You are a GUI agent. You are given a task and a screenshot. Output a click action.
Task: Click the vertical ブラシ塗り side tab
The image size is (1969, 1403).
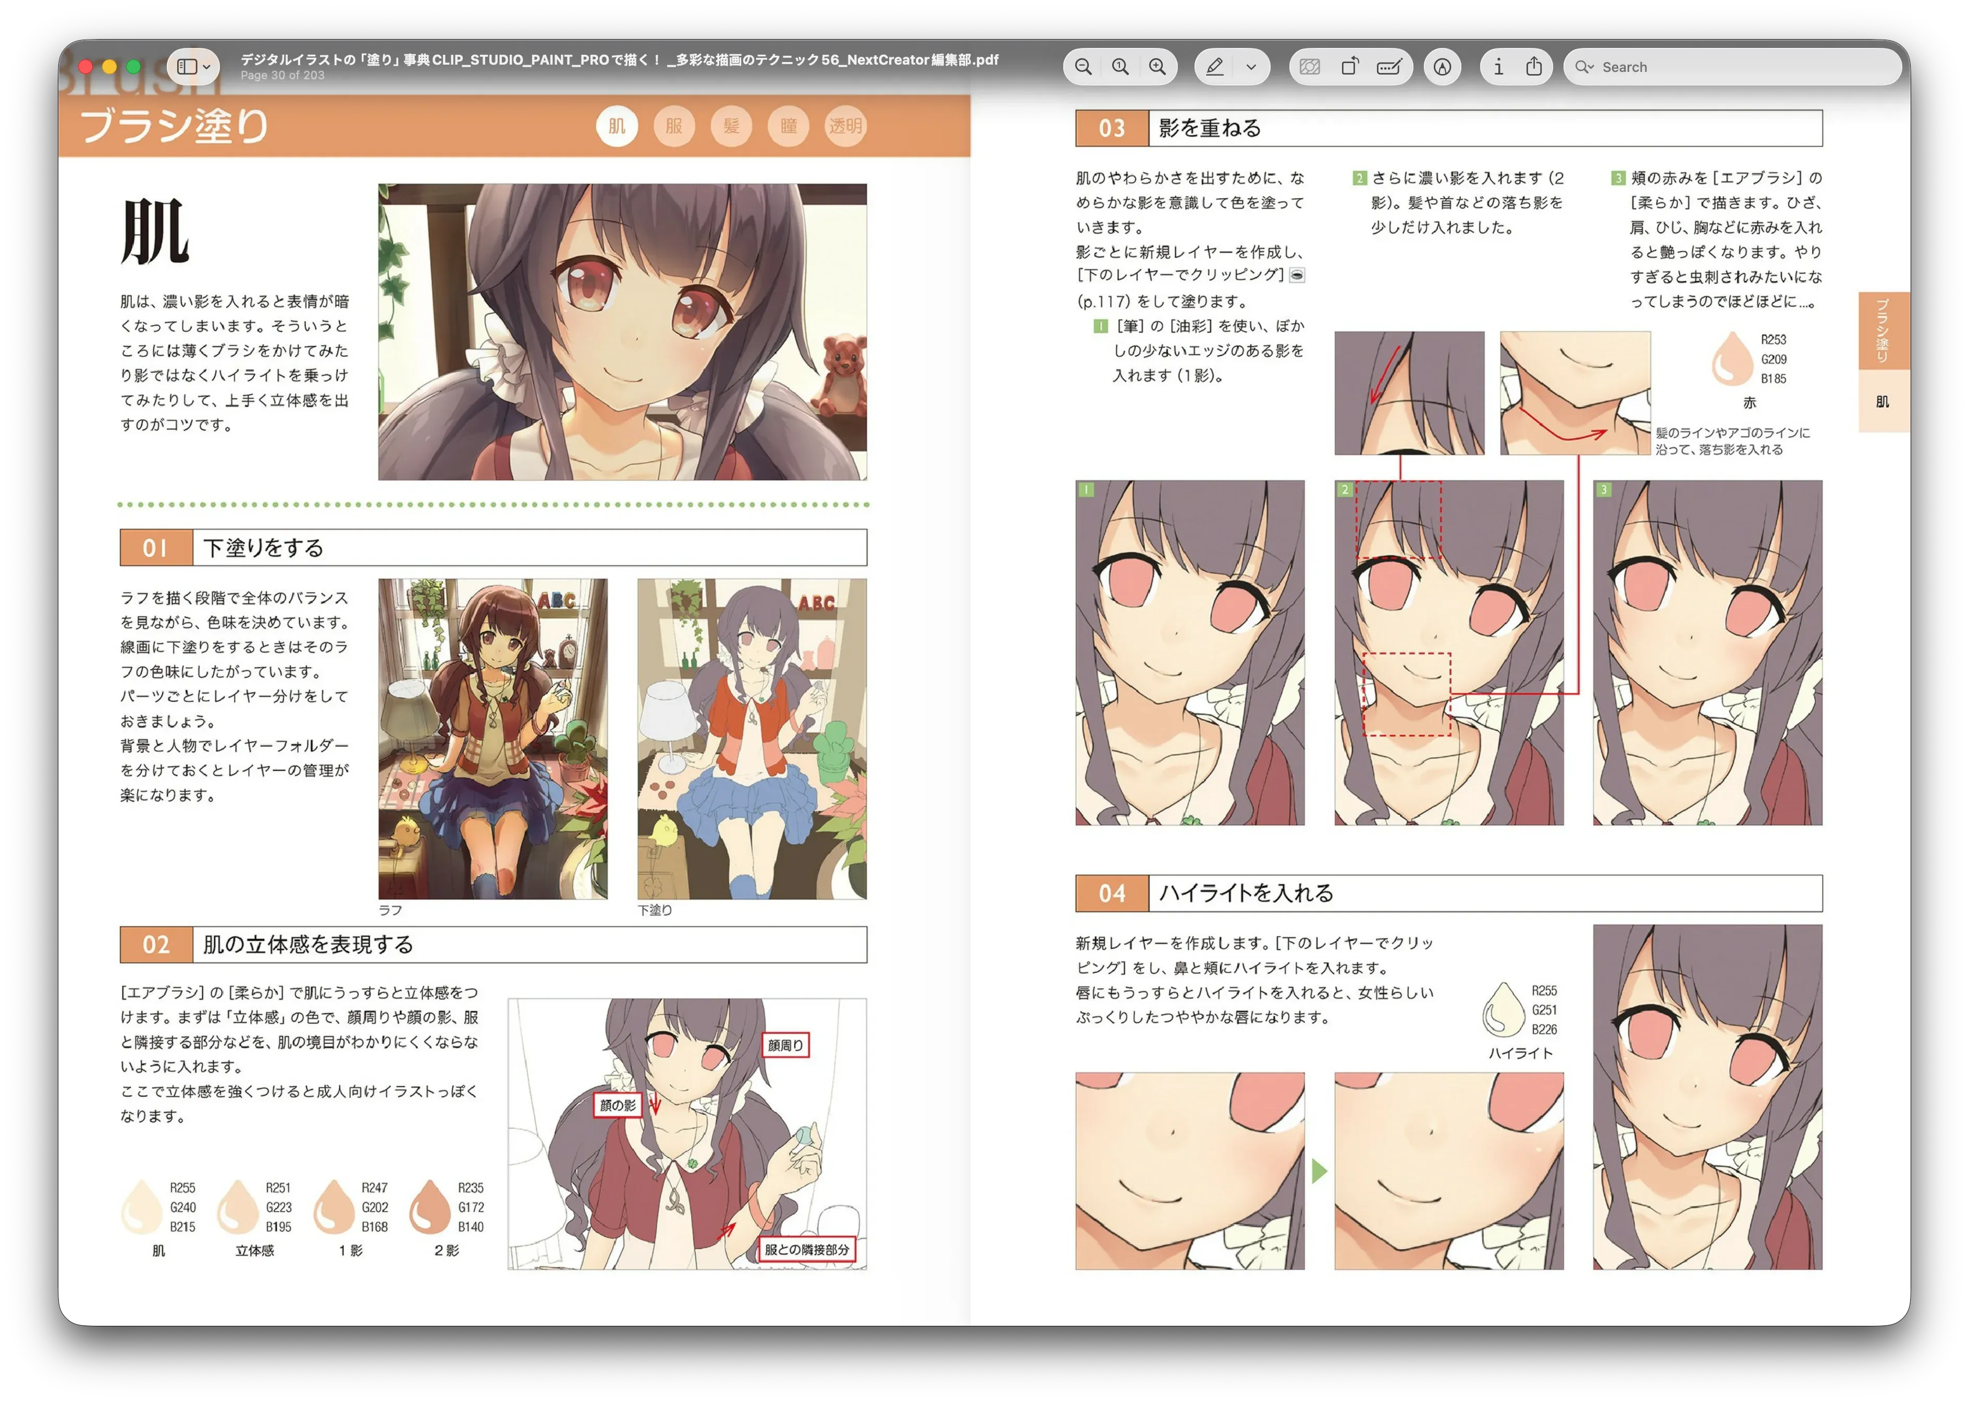(x=1884, y=331)
